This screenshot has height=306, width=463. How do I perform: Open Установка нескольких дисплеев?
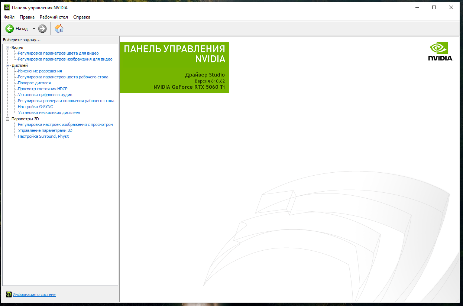(x=49, y=113)
